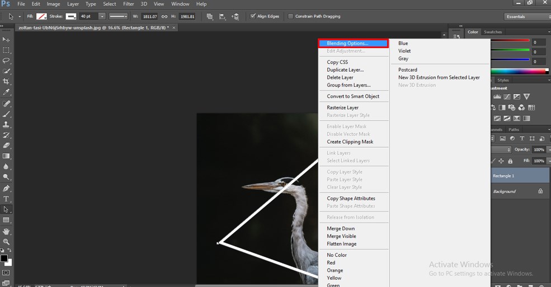
Task: Toggle lock position icon in the Layers panel
Action: [501, 161]
